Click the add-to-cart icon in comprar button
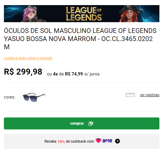This screenshot has height=154, width=163. (91, 123)
